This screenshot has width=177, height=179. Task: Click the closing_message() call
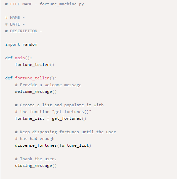tap(36, 166)
